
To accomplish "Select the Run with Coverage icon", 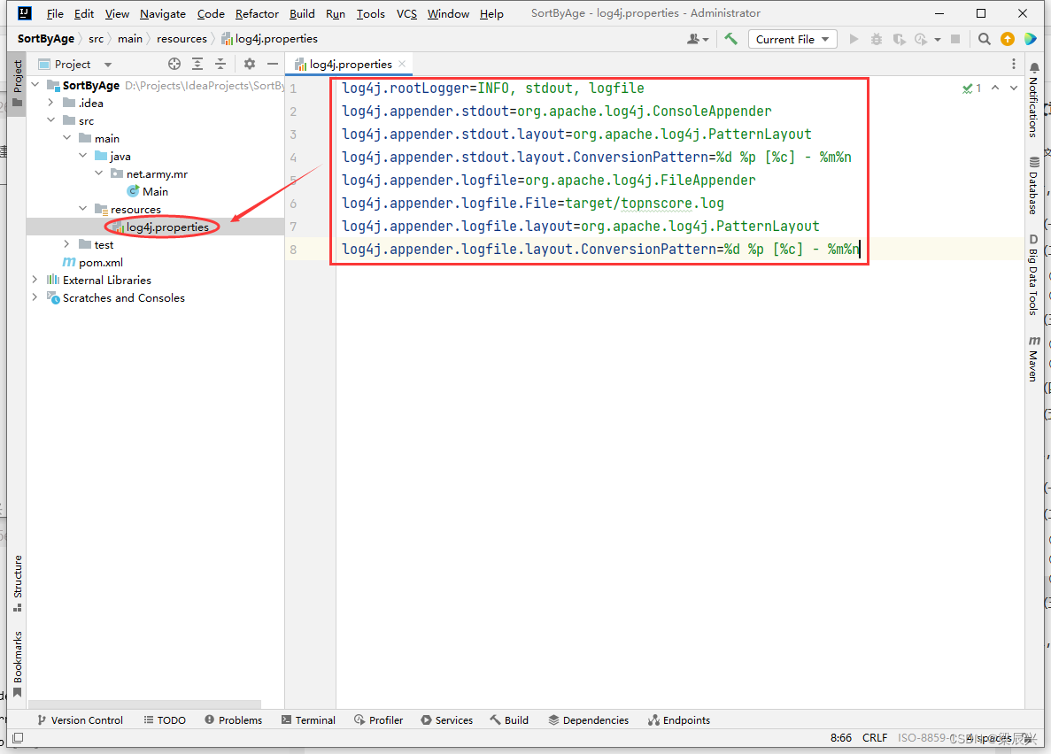I will pyautogui.click(x=898, y=38).
